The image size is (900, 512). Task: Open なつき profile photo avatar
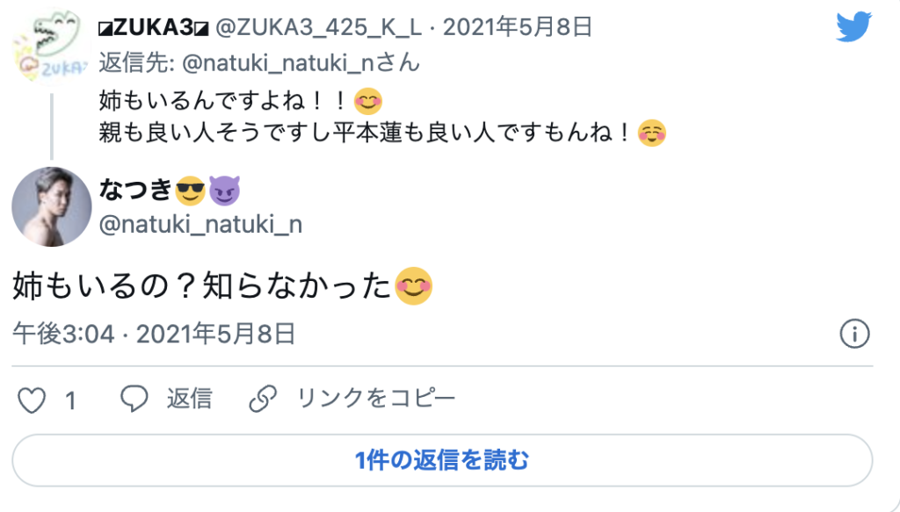pos(51,206)
